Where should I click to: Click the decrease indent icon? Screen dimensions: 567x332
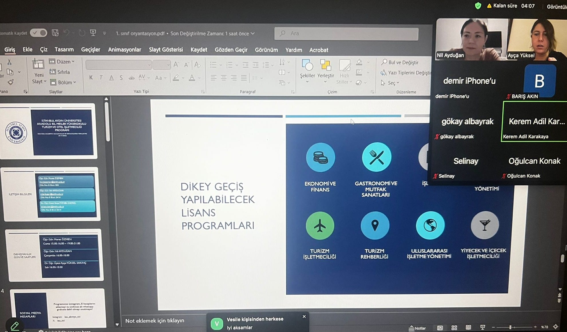click(x=245, y=65)
